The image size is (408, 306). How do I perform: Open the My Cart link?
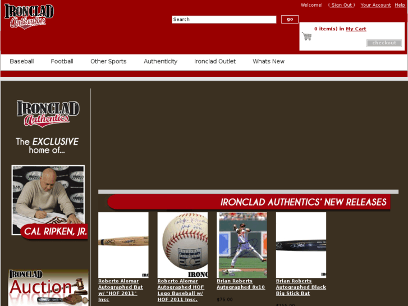tap(356, 29)
